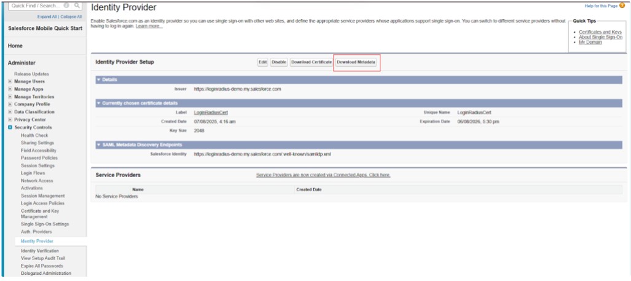Image resolution: width=631 pixels, height=281 pixels.
Task: Click the Expiration Date value
Action: click(x=478, y=122)
